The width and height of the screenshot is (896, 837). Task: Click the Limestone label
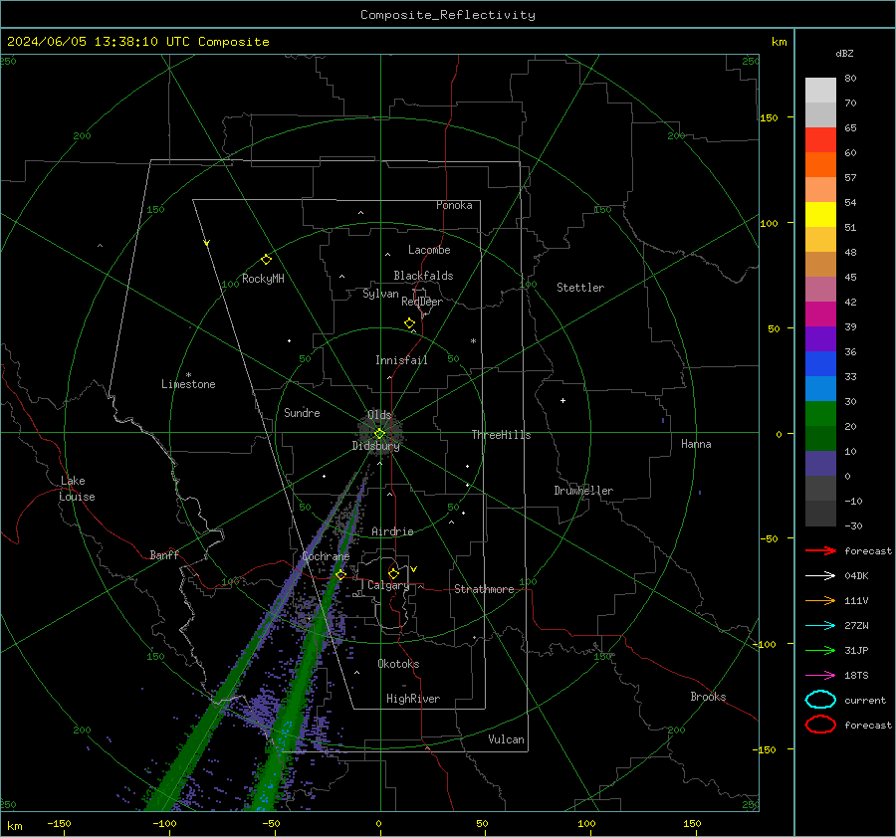point(188,384)
